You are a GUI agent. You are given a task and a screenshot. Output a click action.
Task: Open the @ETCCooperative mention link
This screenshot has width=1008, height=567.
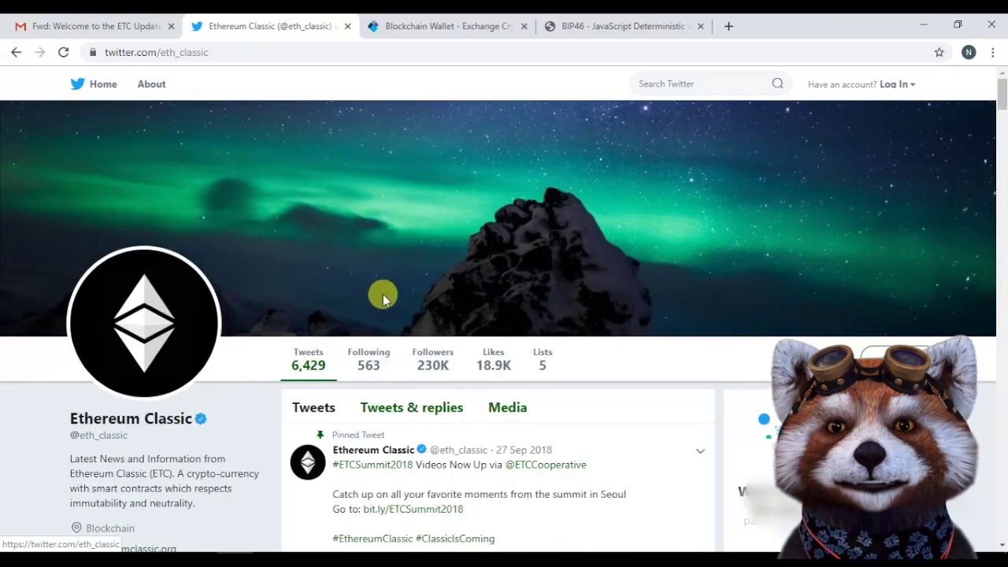click(546, 465)
